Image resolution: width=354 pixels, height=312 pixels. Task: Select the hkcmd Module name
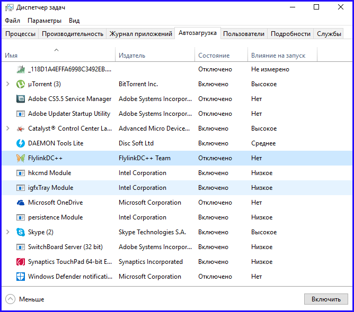(x=49, y=173)
